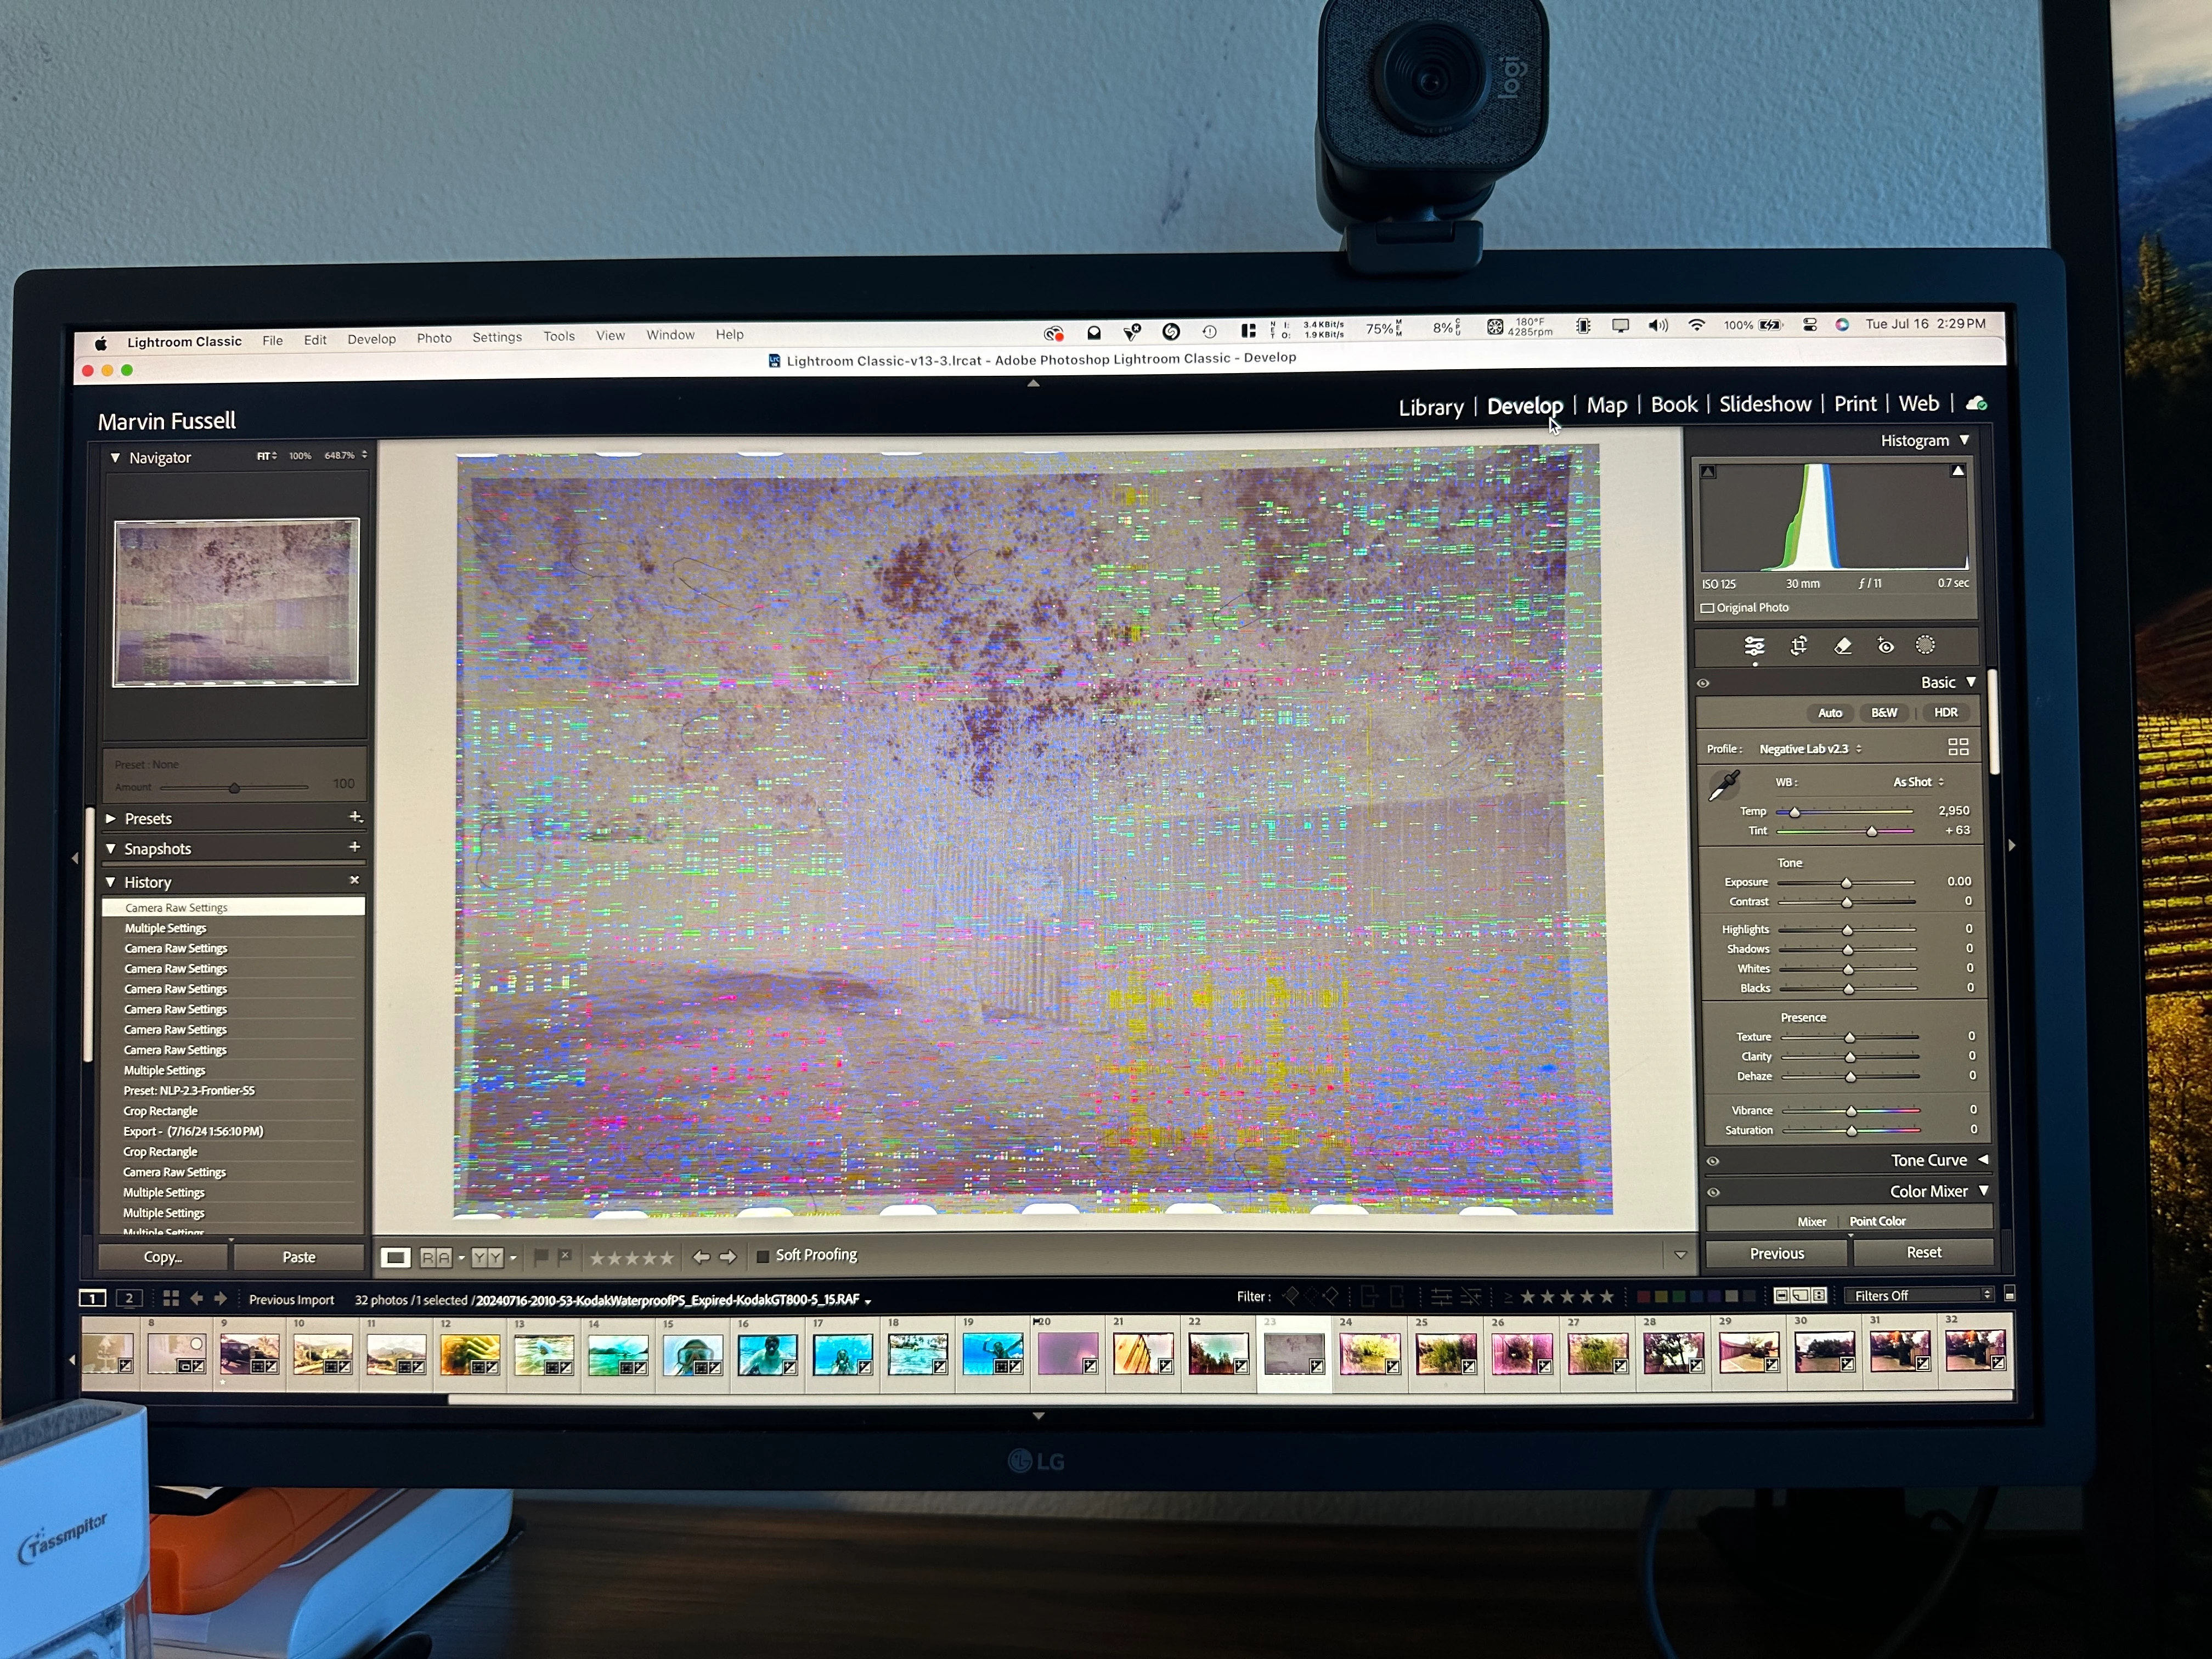Activate the Red Eye correction tool

pyautogui.click(x=1885, y=646)
